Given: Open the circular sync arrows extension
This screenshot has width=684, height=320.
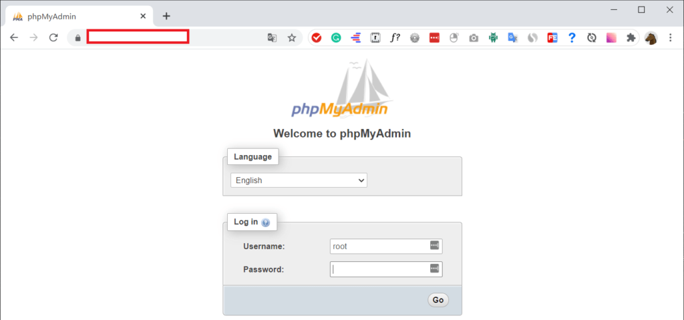Looking at the screenshot, I should 592,38.
